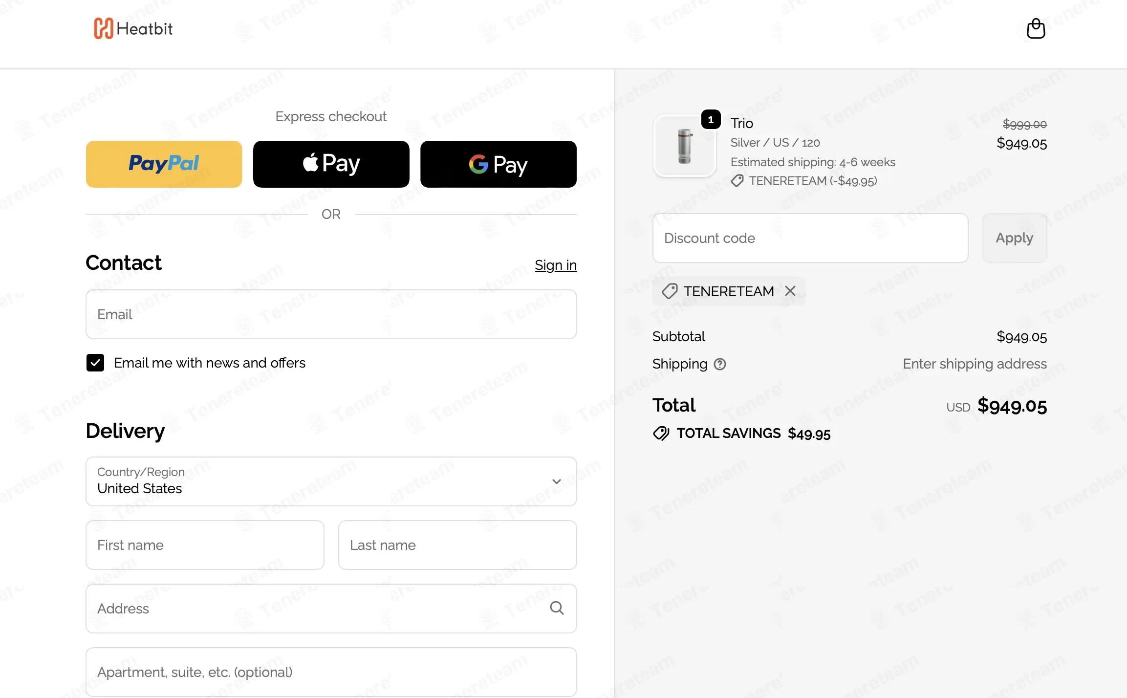Click the 'Express checkout' heading
The width and height of the screenshot is (1127, 698).
pyautogui.click(x=331, y=116)
